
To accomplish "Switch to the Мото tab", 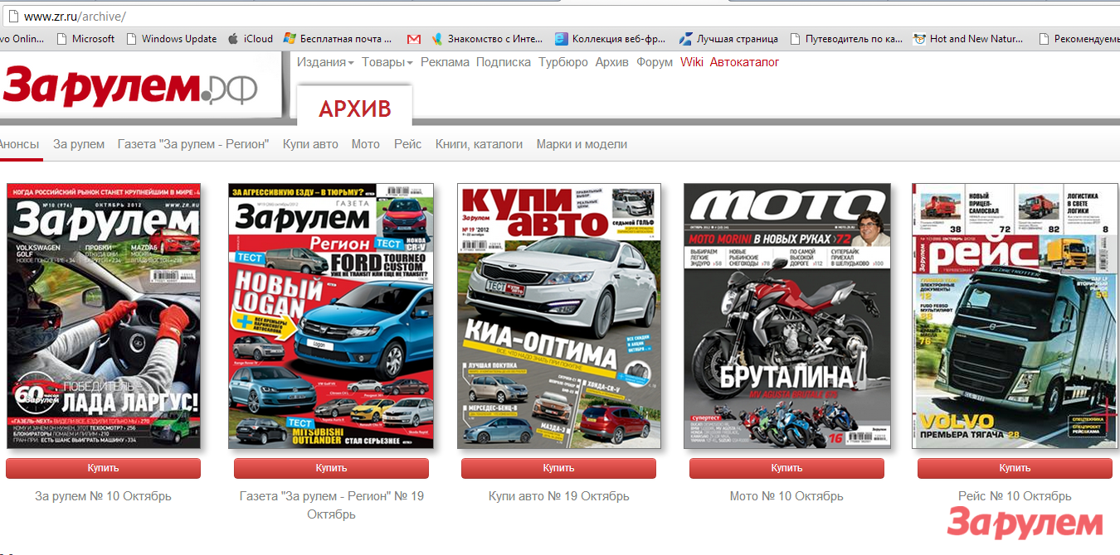I will [x=365, y=144].
